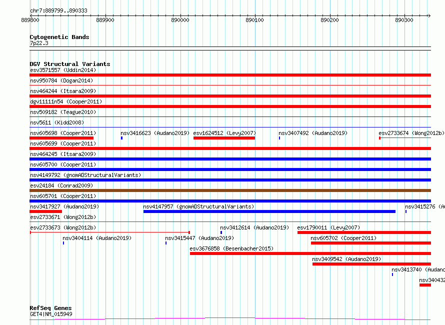Click the chr7:889799..890333 region label
The height and width of the screenshot is (325, 445).
(x=58, y=11)
